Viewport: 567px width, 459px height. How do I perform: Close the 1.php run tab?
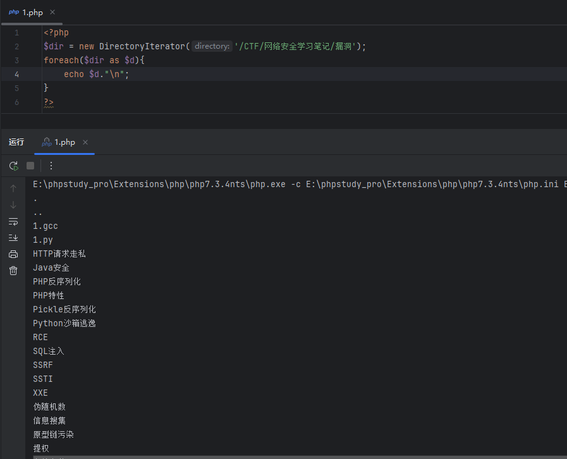85,142
